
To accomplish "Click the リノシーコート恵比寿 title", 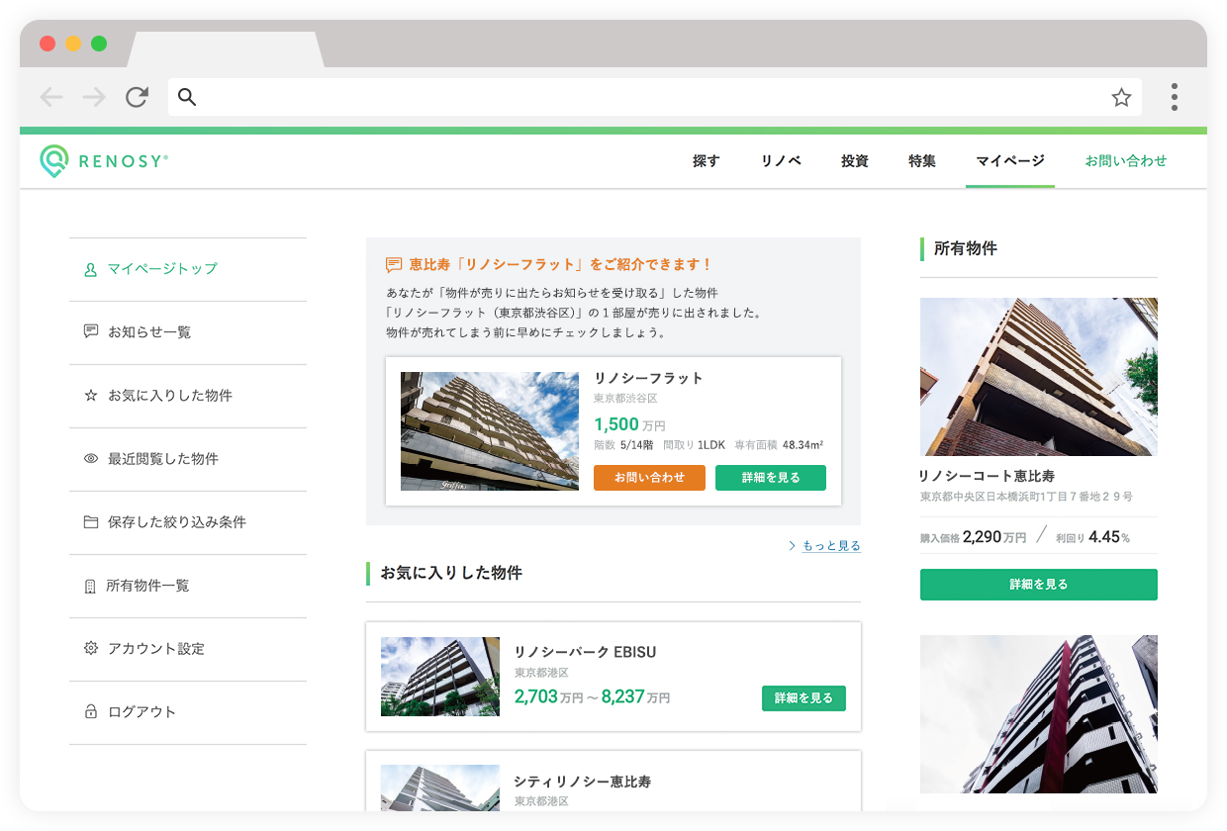I will (x=987, y=476).
